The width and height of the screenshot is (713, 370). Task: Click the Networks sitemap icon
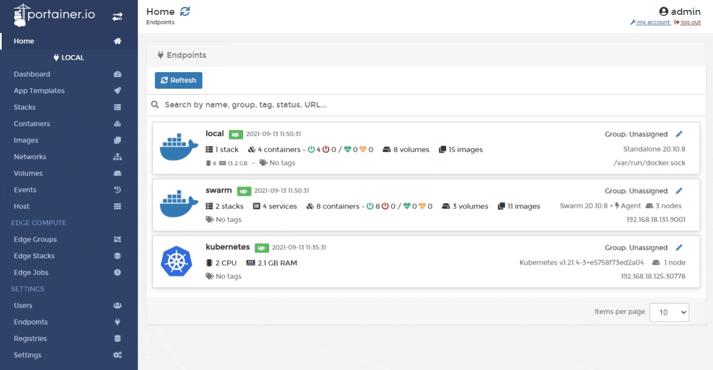pyautogui.click(x=117, y=157)
